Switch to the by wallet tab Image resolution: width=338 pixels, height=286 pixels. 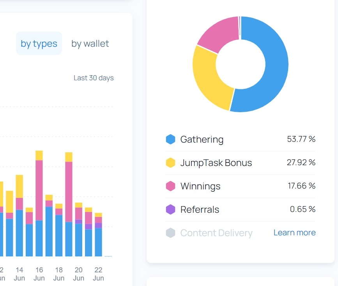(90, 44)
